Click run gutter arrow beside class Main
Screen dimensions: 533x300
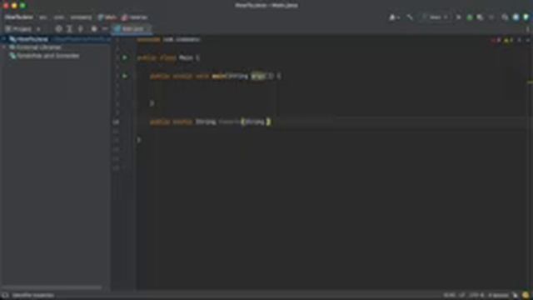click(125, 57)
